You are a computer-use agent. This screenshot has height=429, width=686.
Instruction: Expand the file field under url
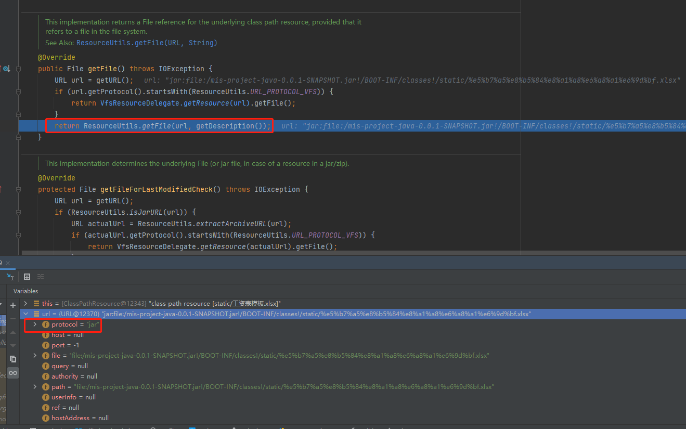pyautogui.click(x=34, y=356)
